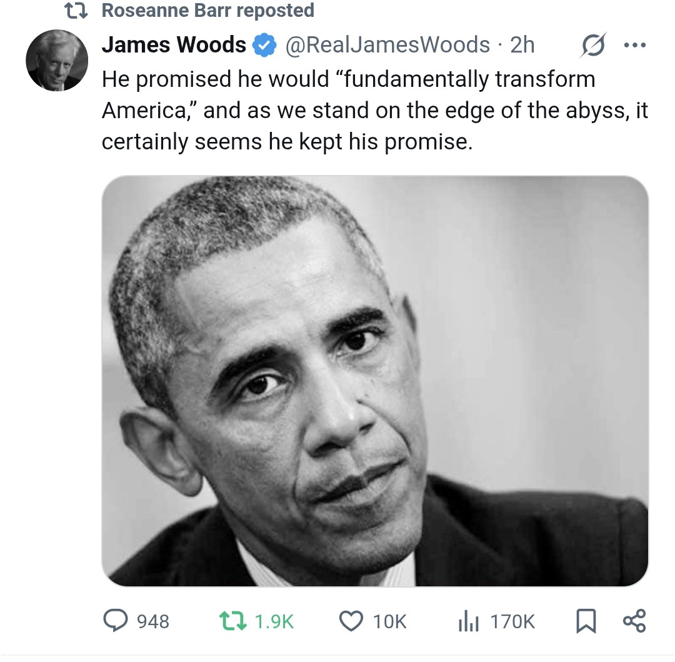This screenshot has width=675, height=662.
Task: Click the Roseanne Barr reposted label
Action: pyautogui.click(x=208, y=11)
